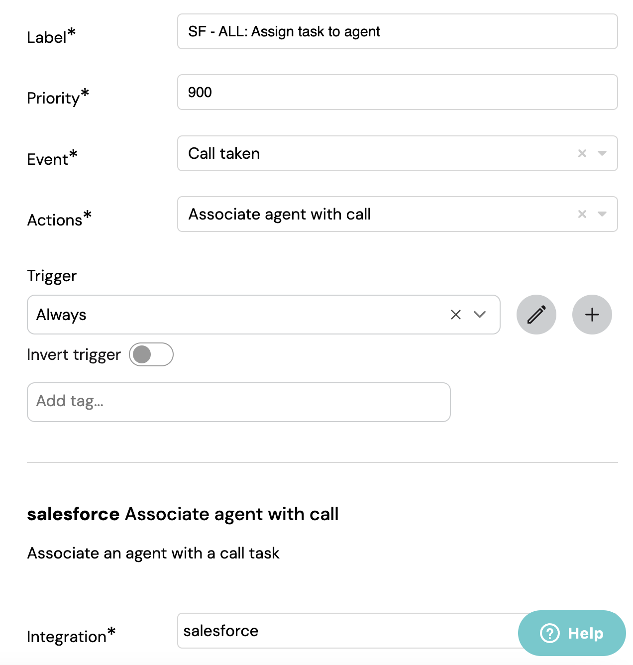Click the salesforce Associate agent heading
This screenshot has width=633, height=665.
coord(183,514)
